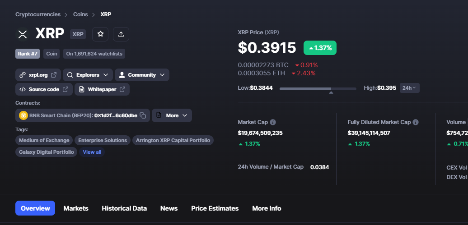This screenshot has width=468, height=225.
Task: Navigate to Cryptocurrencies breadcrumb
Action: click(38, 14)
